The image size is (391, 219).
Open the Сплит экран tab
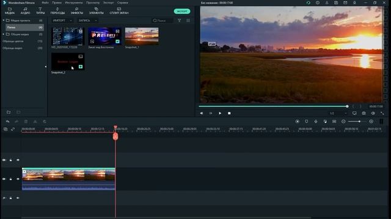coord(119,11)
